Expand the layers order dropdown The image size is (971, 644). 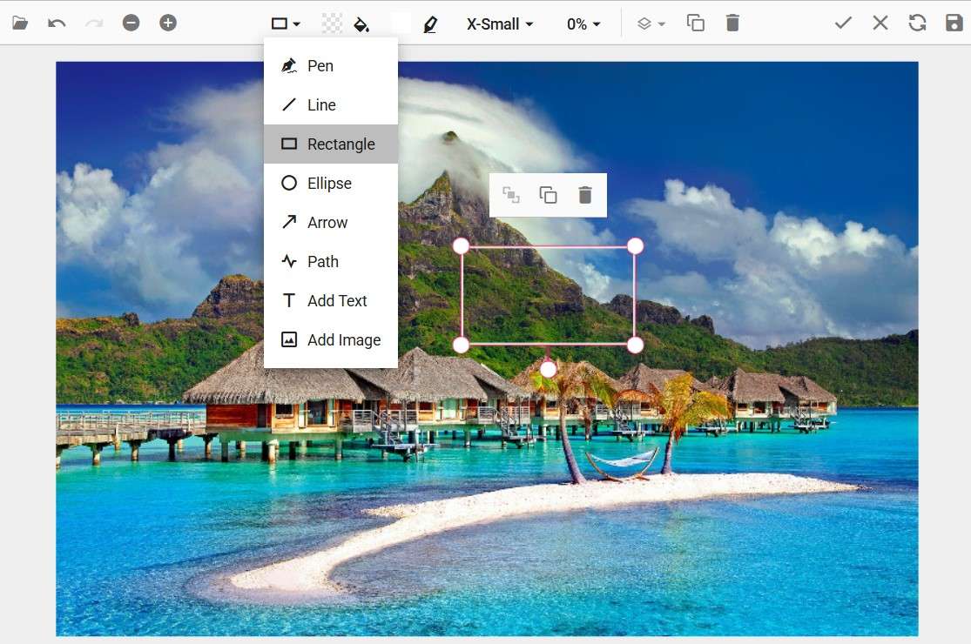pos(651,24)
